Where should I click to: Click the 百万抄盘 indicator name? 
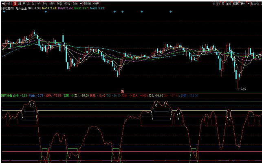click(7, 96)
